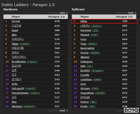Open the rckstr clan link beside Viggo
This screenshot has width=140, height=114.
click(25, 44)
